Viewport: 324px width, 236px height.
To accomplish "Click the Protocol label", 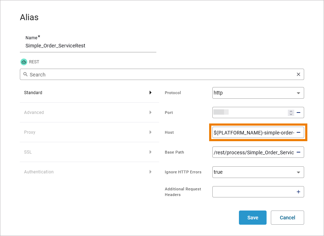I will (173, 93).
